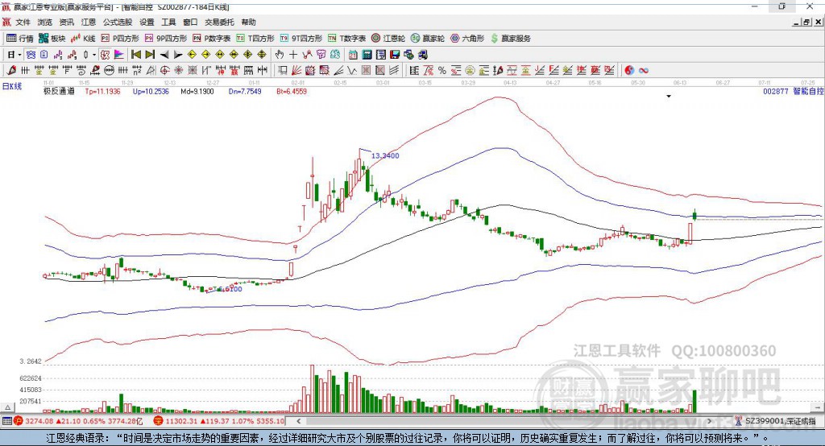Open the 江恩轮 Gann wheel

click(x=388, y=39)
